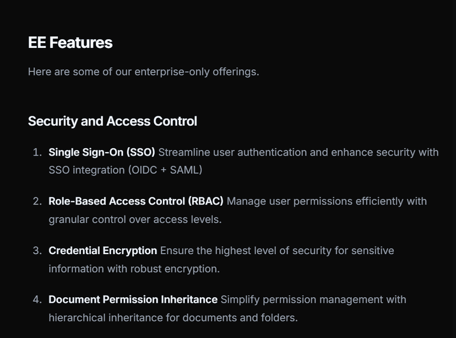Viewport: 456px width, 338px height.
Task: Click 'Simplify permission management with' text
Action: pyautogui.click(x=313, y=299)
